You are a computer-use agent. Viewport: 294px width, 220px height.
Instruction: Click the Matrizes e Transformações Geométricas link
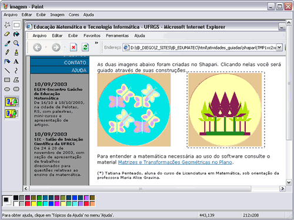point(175,162)
